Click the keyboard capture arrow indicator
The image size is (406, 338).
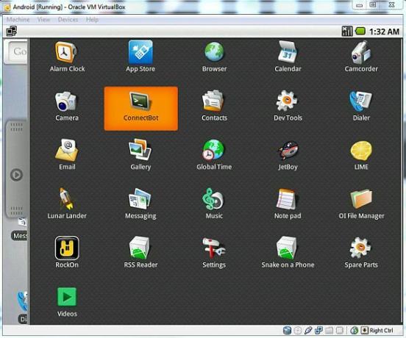pos(365,330)
